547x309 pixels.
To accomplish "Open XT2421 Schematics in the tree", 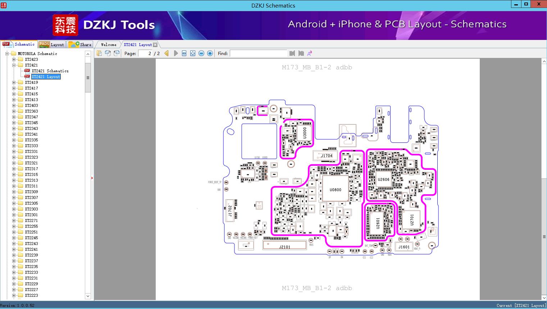I will 50,71.
